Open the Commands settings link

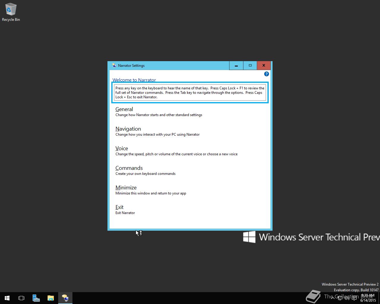coord(129,168)
